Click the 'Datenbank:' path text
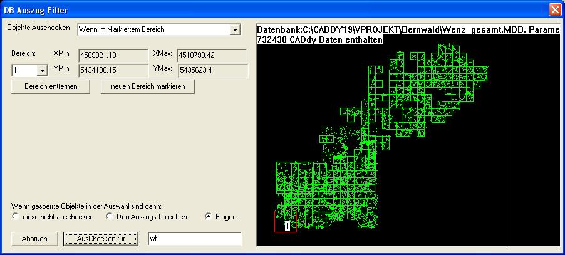 408,30
